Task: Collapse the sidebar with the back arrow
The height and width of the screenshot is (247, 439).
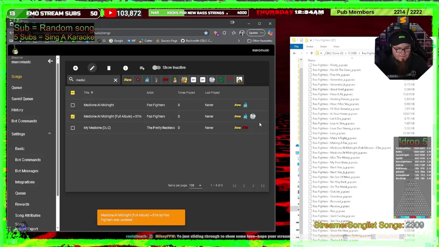Action: point(50,61)
